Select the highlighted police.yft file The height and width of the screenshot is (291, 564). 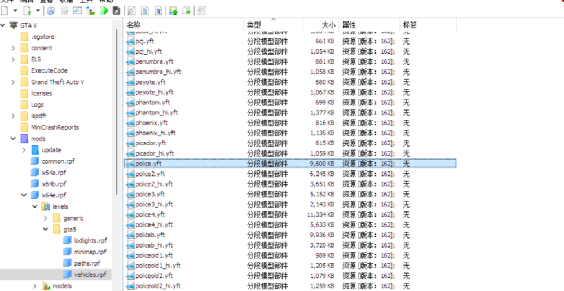pyautogui.click(x=290, y=164)
